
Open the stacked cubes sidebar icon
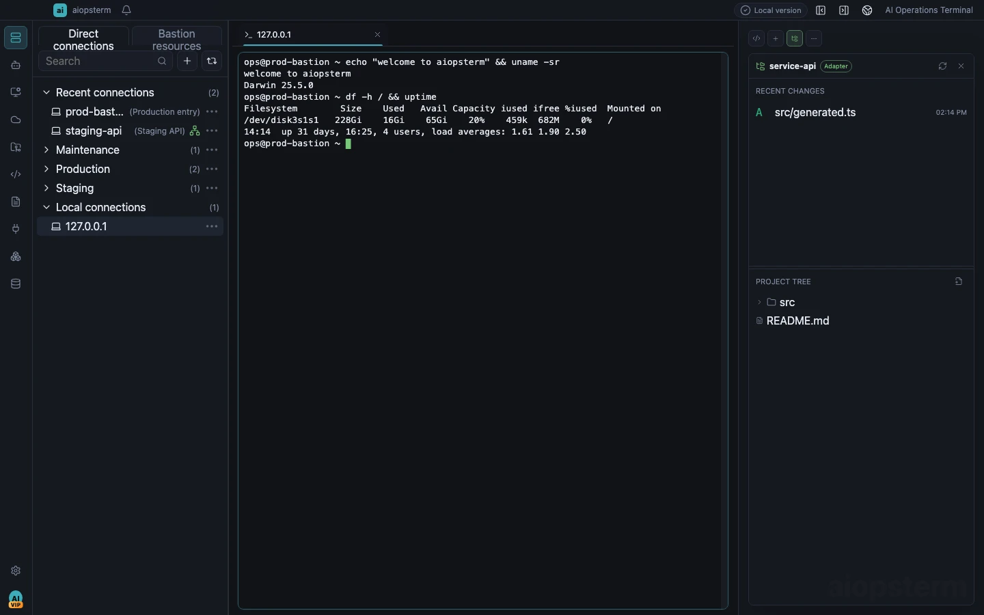click(x=16, y=256)
